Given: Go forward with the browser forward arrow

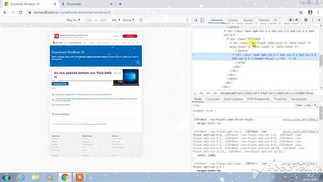Looking at the screenshot, I should click(x=13, y=12).
